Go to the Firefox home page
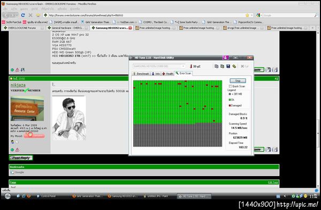The height and width of the screenshot is (210, 321). (38, 15)
